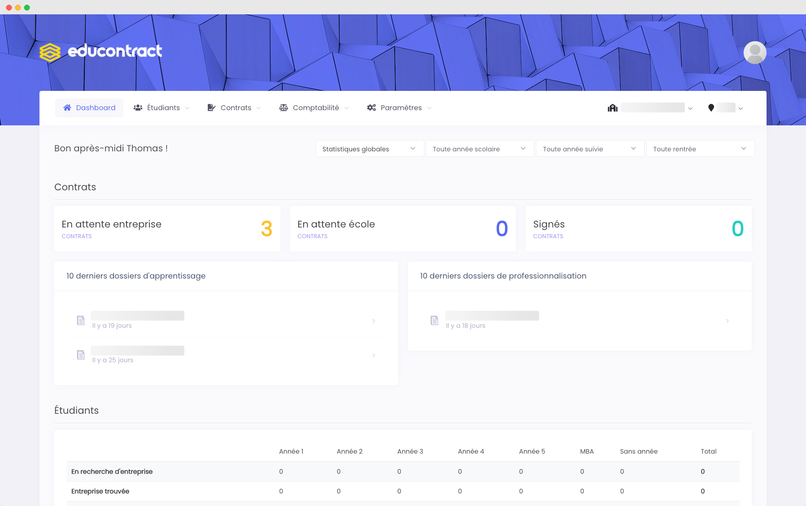
Task: Click the Contrats section heading
Action: tap(75, 187)
